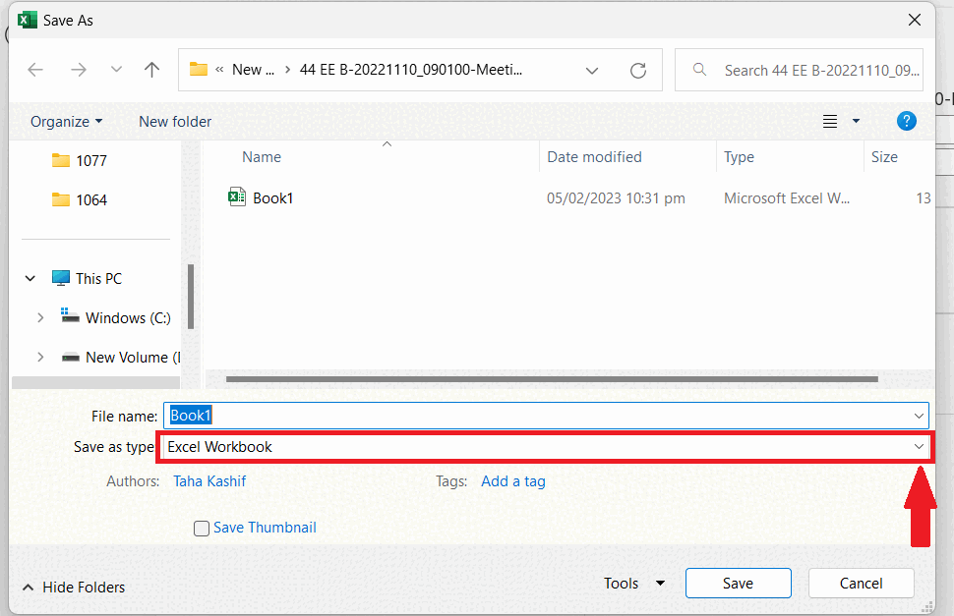This screenshot has width=954, height=616.
Task: Select the Book1 Excel file icon
Action: 236,196
